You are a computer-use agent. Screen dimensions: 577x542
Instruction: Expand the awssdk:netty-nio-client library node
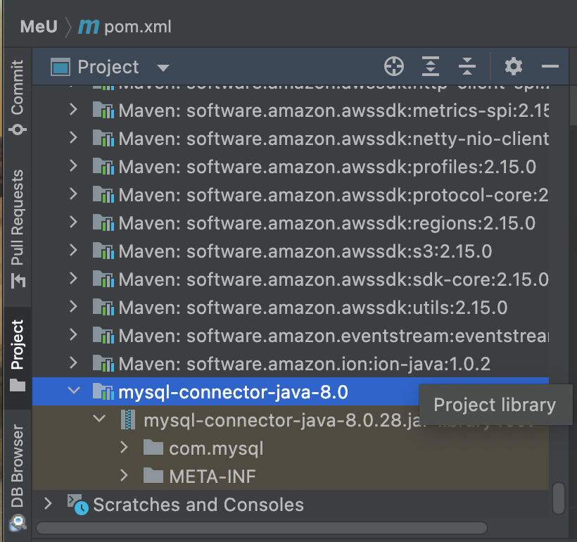tap(73, 137)
